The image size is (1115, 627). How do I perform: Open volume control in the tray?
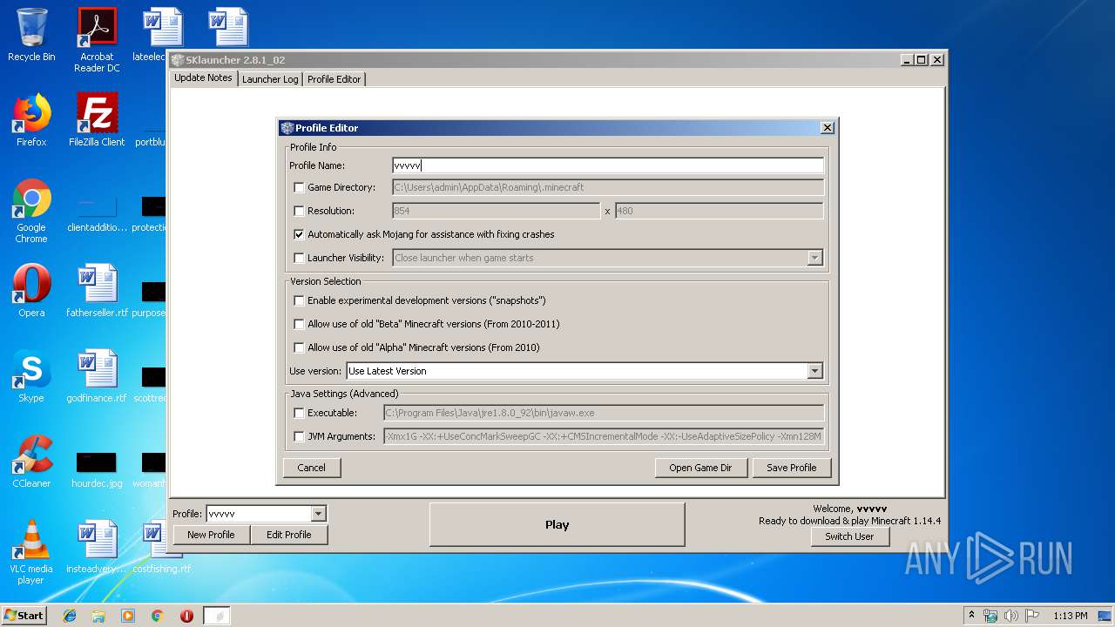[1011, 616]
